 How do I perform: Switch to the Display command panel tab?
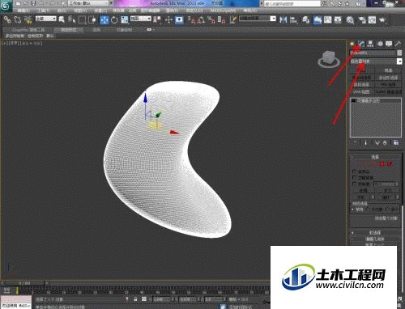click(389, 44)
